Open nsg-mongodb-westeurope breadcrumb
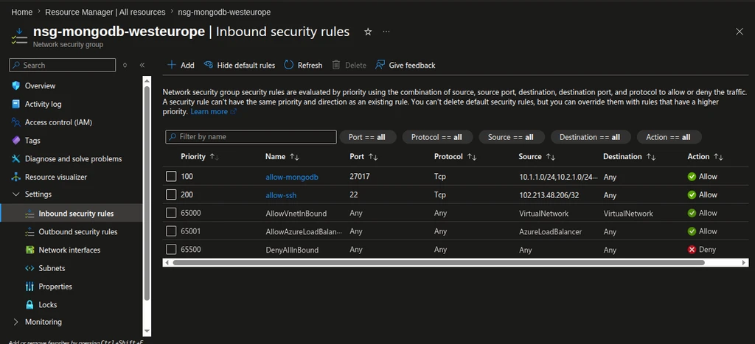755x344 pixels. coord(224,12)
